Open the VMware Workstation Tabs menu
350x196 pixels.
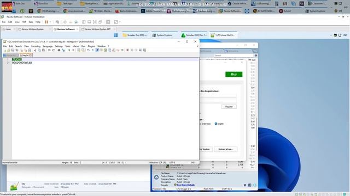click(31, 22)
